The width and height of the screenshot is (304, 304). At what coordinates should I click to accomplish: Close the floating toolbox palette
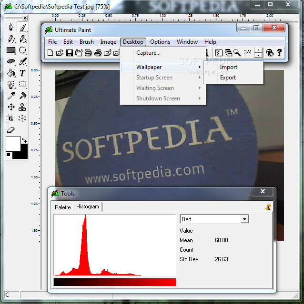click(25, 18)
